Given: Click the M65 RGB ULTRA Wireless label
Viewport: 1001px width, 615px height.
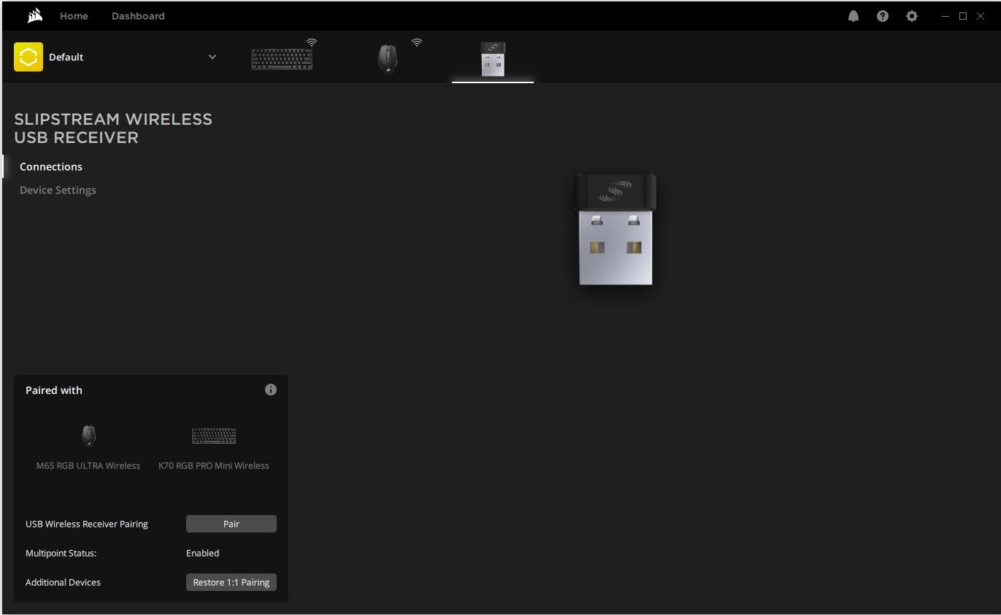Looking at the screenshot, I should click(88, 465).
